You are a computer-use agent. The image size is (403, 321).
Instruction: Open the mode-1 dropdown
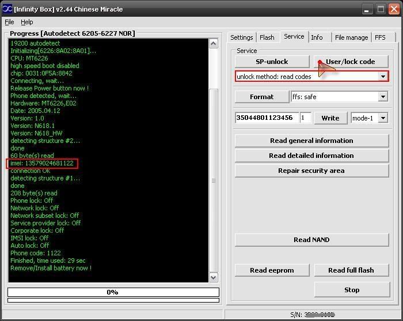point(383,118)
